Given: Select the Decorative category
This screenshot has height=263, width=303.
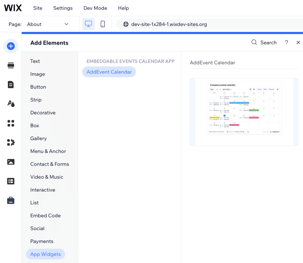Looking at the screenshot, I should pyautogui.click(x=43, y=113).
